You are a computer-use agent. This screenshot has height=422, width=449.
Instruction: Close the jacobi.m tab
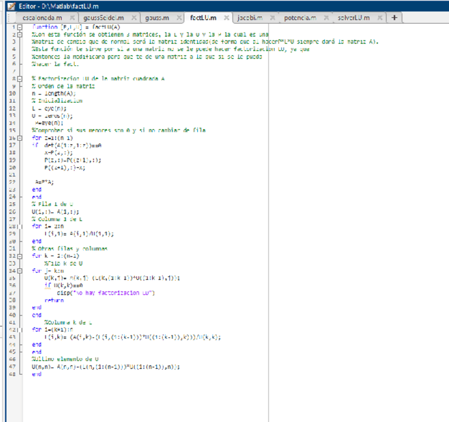(272, 18)
